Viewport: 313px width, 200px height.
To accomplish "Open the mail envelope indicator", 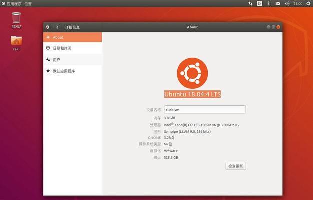I will pyautogui.click(x=278, y=3).
